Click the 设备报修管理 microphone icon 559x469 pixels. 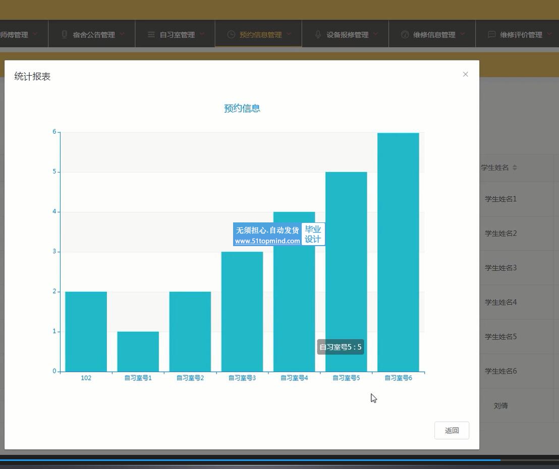(318, 34)
